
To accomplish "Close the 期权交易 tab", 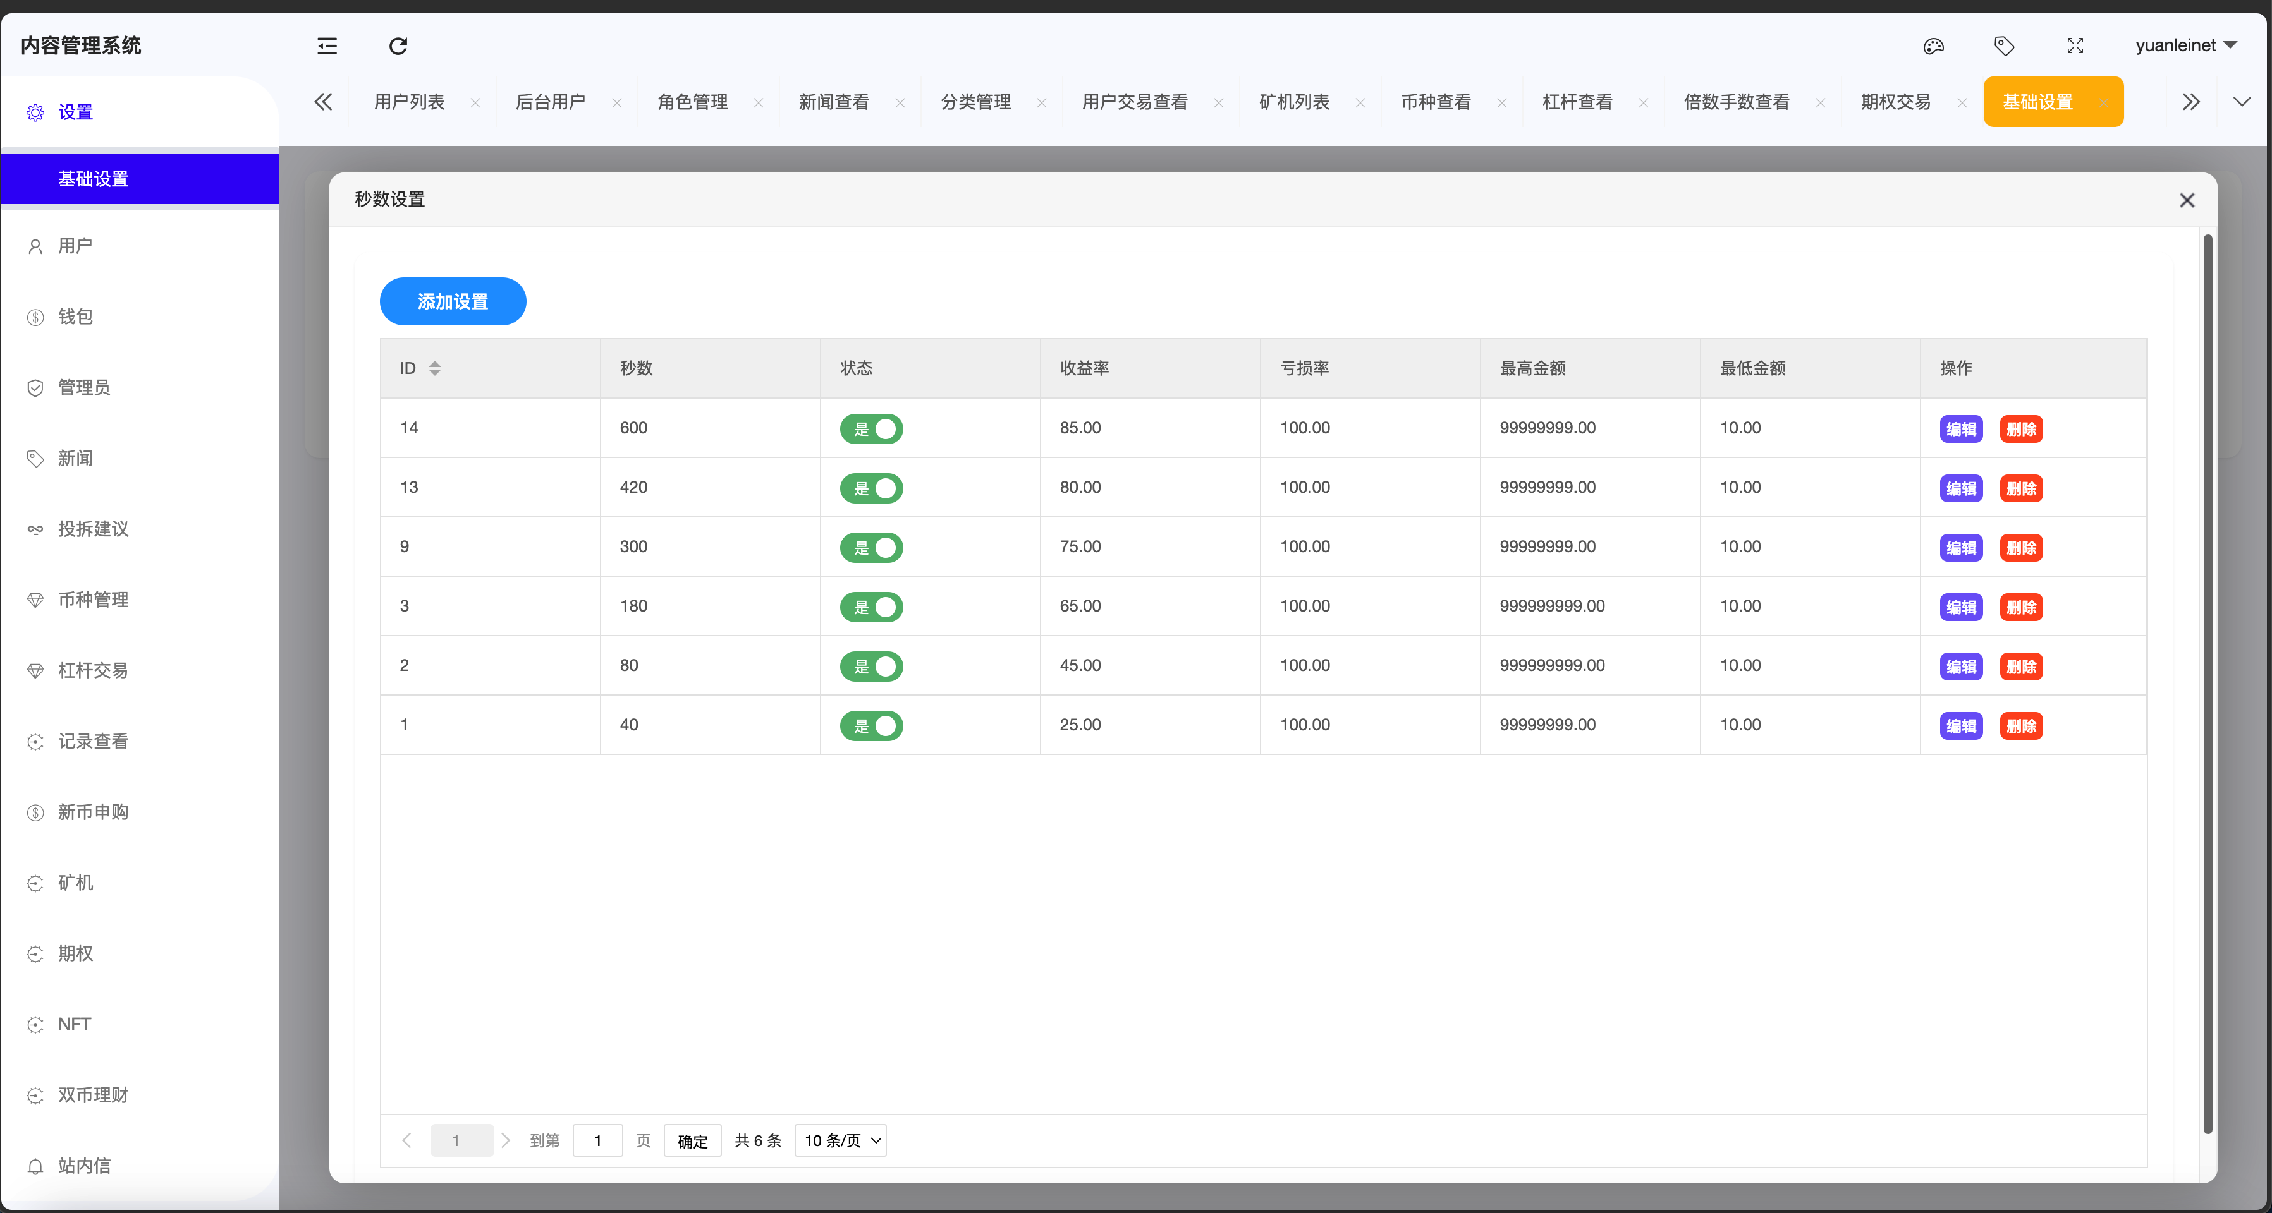I will [1962, 103].
